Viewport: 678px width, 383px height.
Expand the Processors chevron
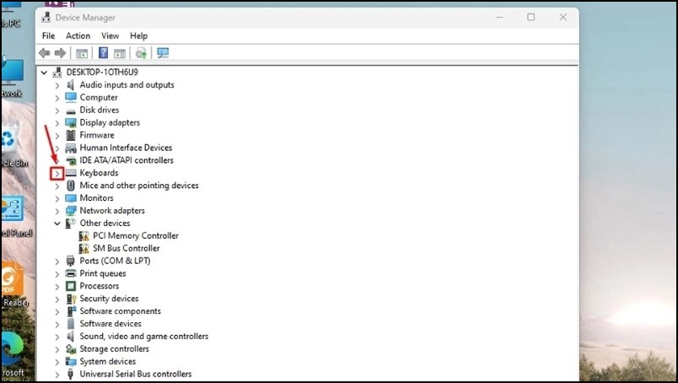point(56,287)
